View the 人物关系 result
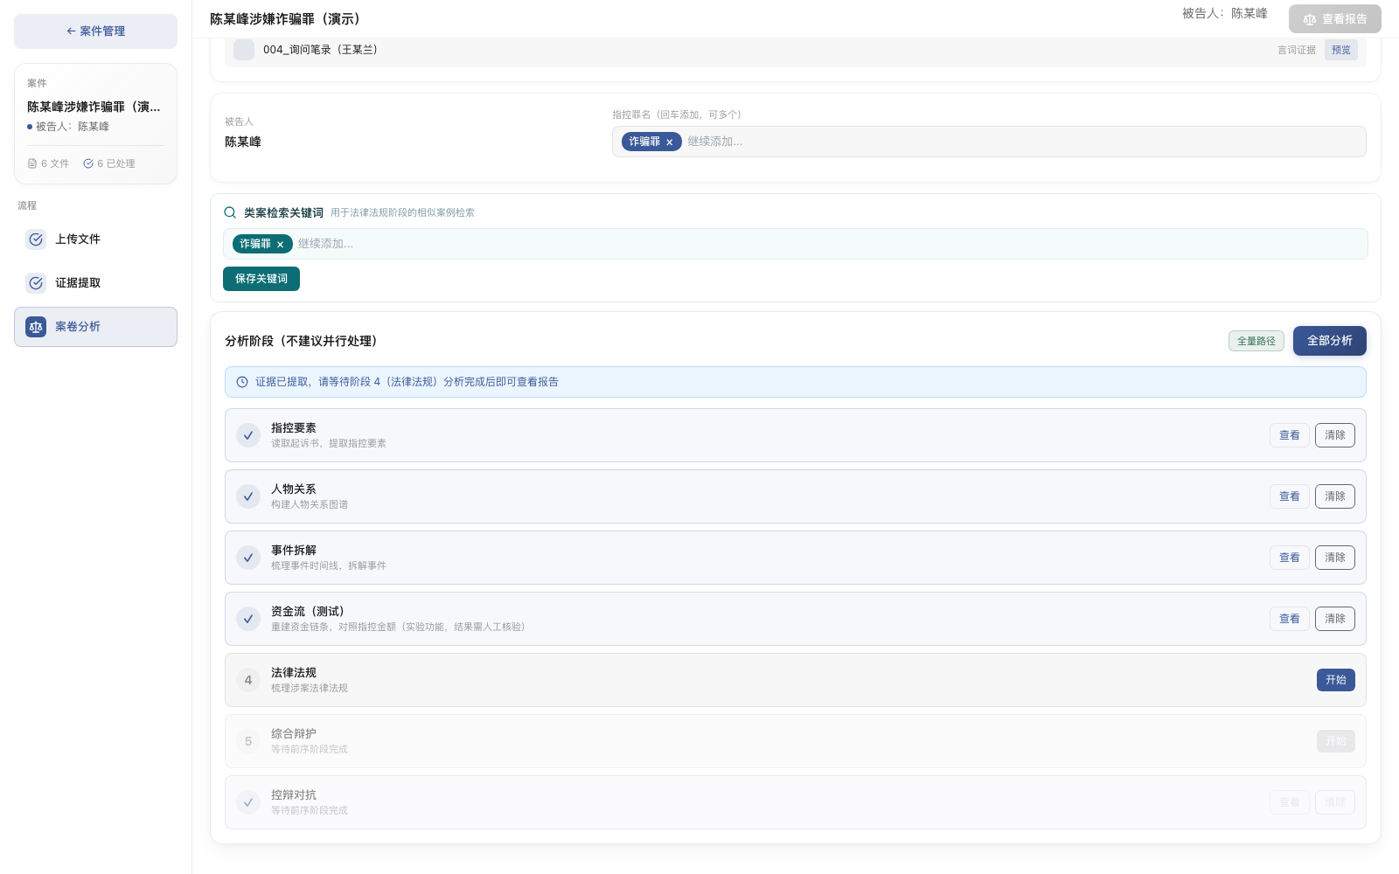Screen dimensions: 1399x874 [x=1290, y=496]
